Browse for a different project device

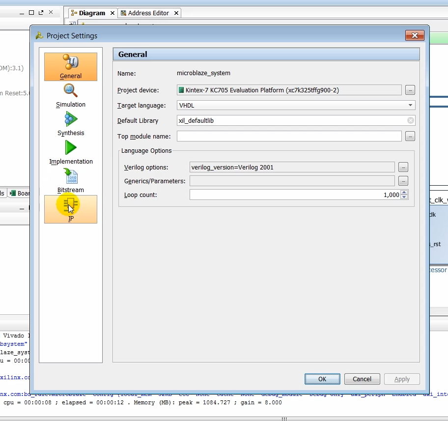pyautogui.click(x=410, y=90)
